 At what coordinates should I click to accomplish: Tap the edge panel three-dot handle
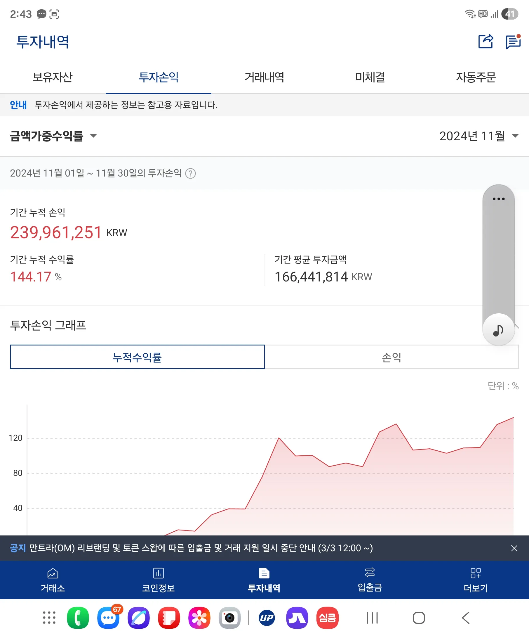click(498, 199)
